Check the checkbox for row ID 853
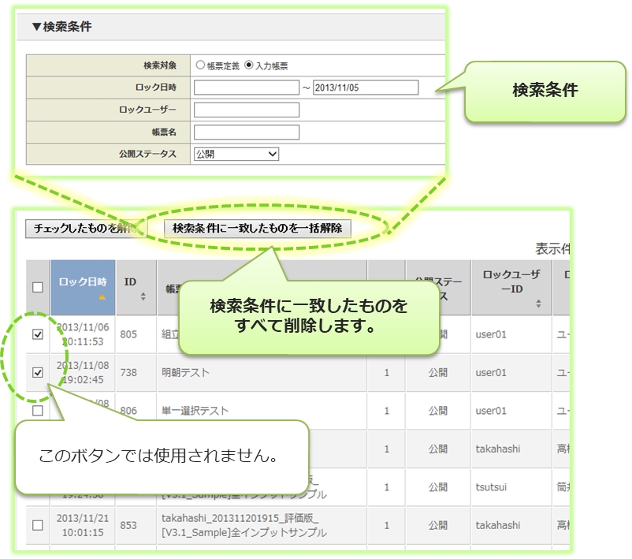This screenshot has width=632, height=559. pyautogui.click(x=38, y=525)
